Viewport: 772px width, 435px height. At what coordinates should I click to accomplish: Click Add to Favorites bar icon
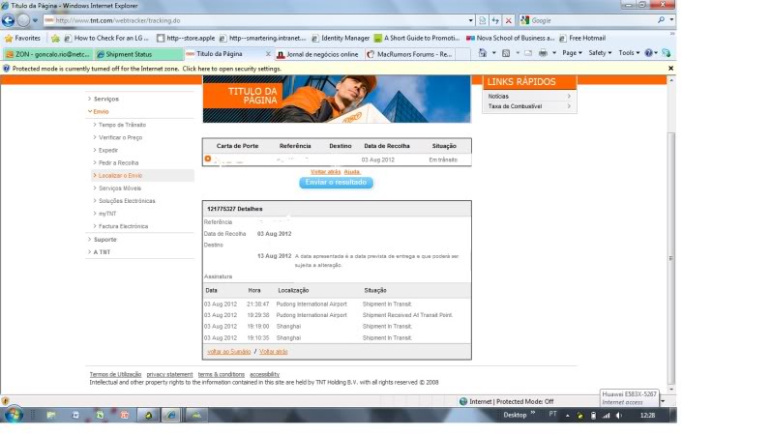point(56,38)
